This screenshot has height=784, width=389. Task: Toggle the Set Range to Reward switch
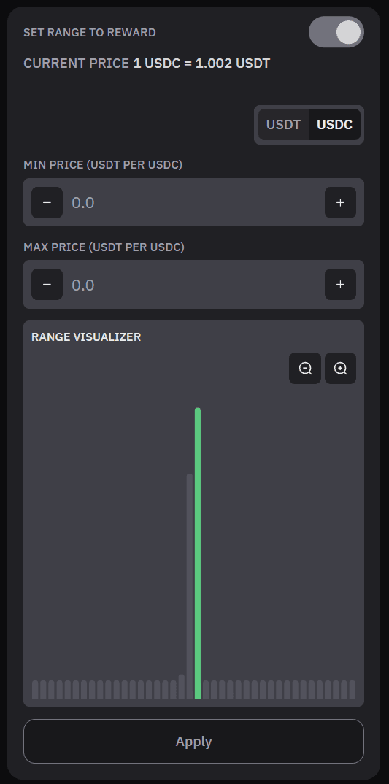coord(336,32)
